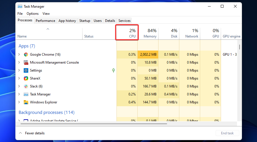
Task: Switch to the Users tab
Action: (98, 21)
